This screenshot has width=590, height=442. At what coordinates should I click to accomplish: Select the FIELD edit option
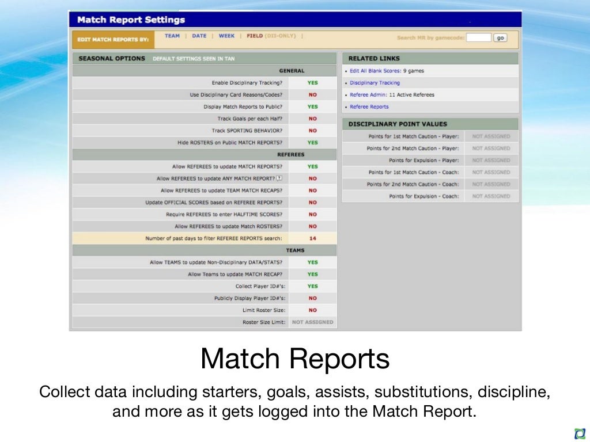click(255, 36)
